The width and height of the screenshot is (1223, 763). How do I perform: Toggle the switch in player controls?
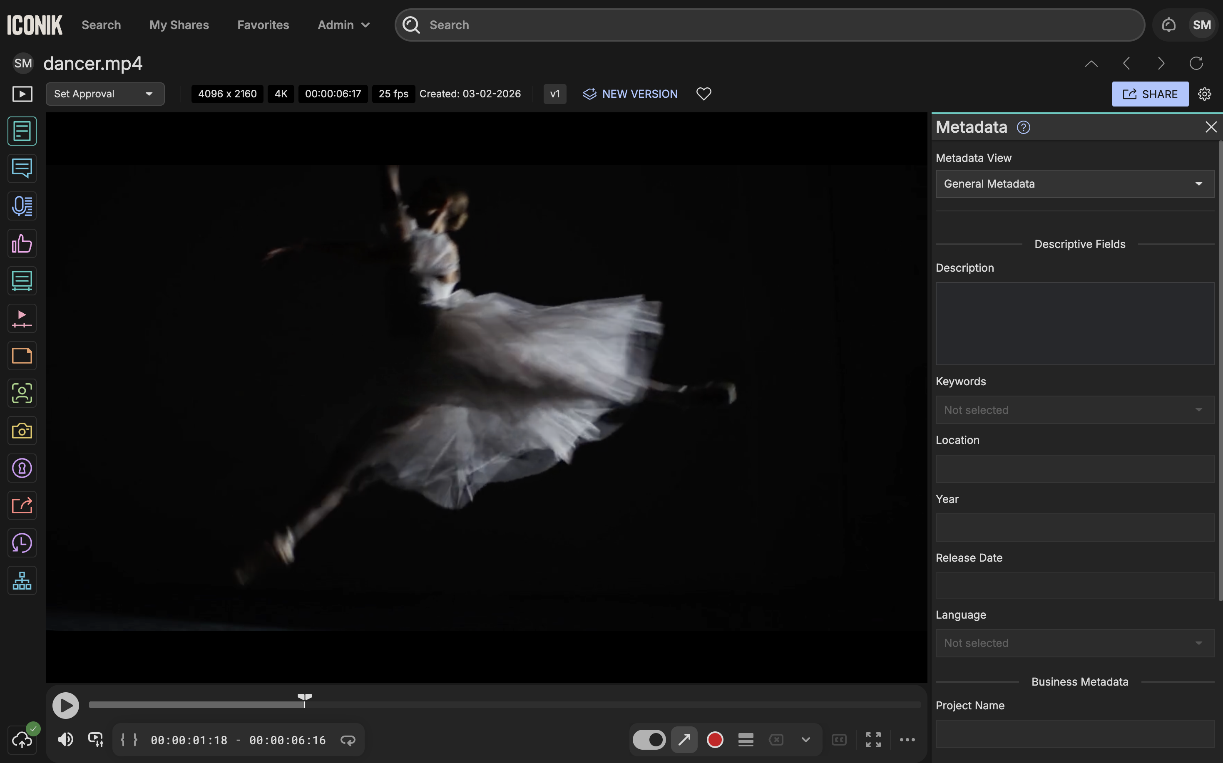tap(649, 740)
